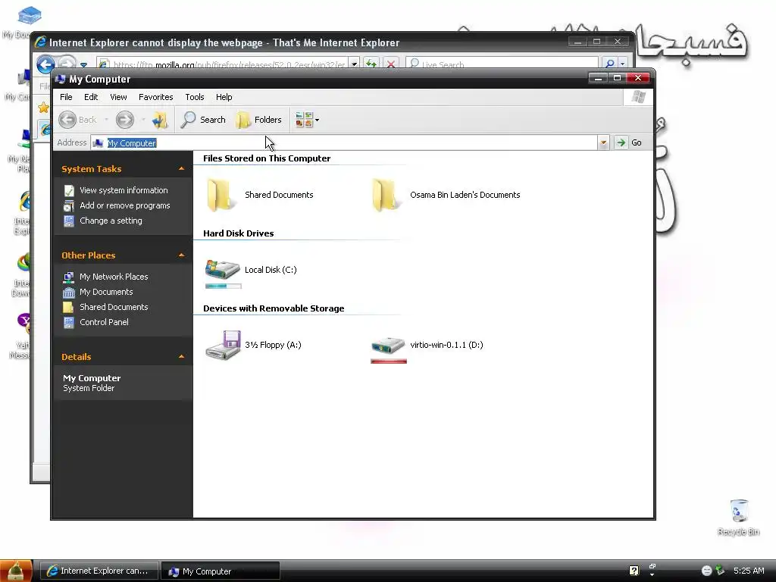
Task: Click the virtio-win (D:) red usage bar
Action: coord(389,361)
